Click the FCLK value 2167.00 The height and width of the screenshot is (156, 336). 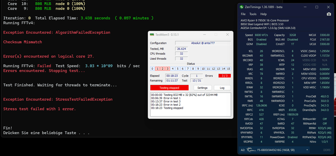(325, 40)
